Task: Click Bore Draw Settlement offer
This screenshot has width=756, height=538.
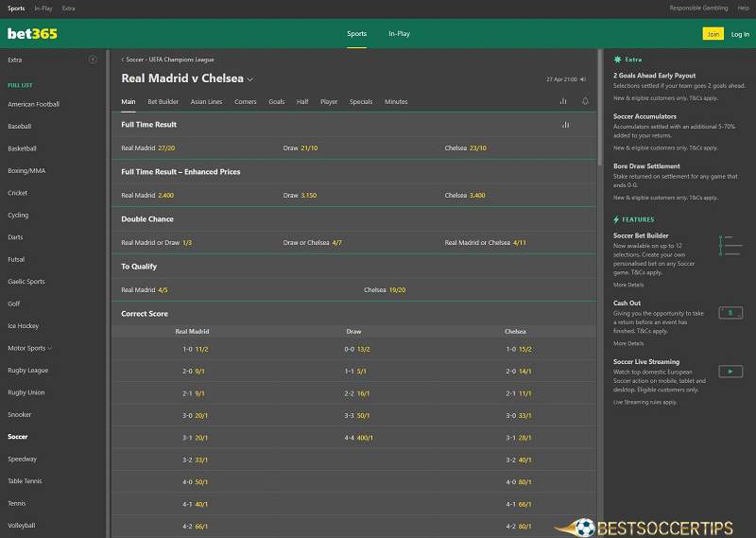Action: coord(676,182)
